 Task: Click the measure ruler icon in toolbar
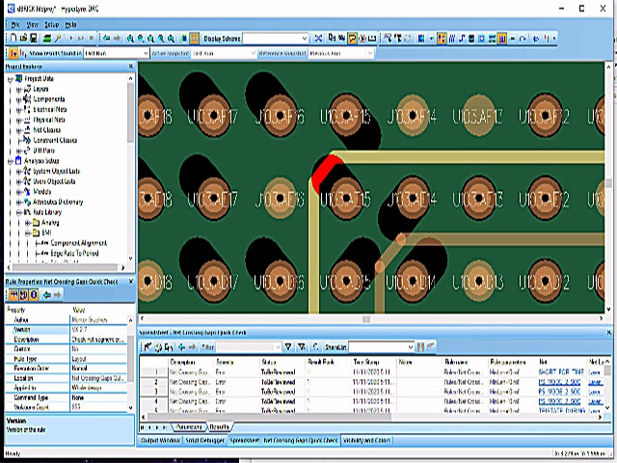pos(372,39)
